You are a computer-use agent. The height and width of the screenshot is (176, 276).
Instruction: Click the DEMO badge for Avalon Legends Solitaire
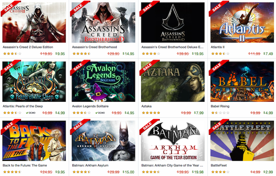click(100, 113)
